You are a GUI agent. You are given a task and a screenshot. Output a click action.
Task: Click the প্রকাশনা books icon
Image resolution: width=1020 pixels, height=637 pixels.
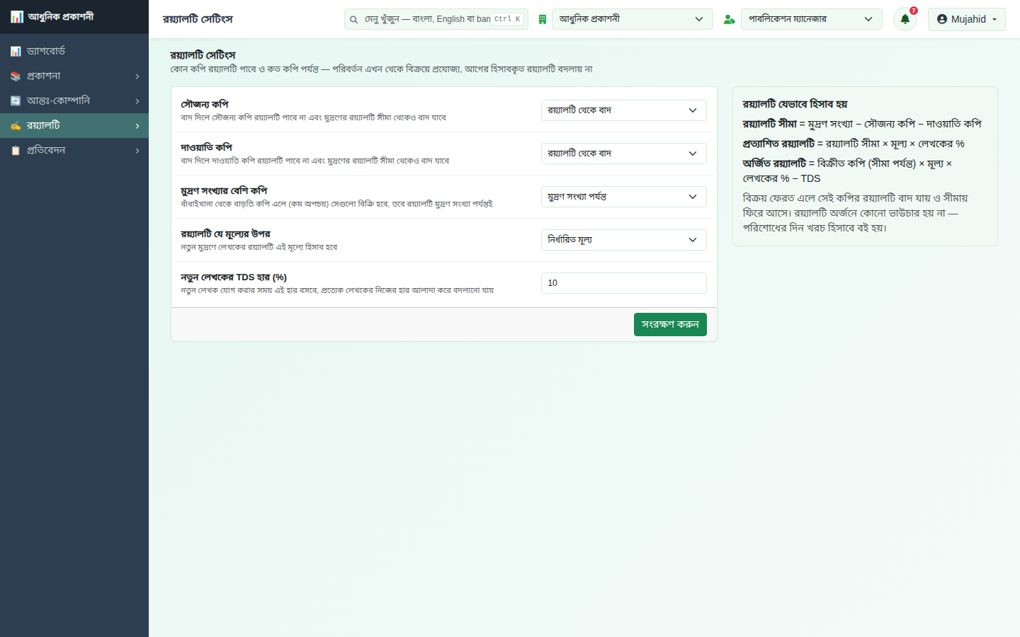pos(16,76)
